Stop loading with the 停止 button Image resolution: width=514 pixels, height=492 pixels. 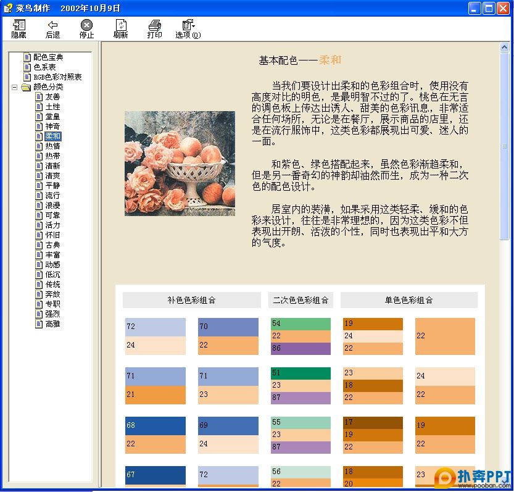86,29
